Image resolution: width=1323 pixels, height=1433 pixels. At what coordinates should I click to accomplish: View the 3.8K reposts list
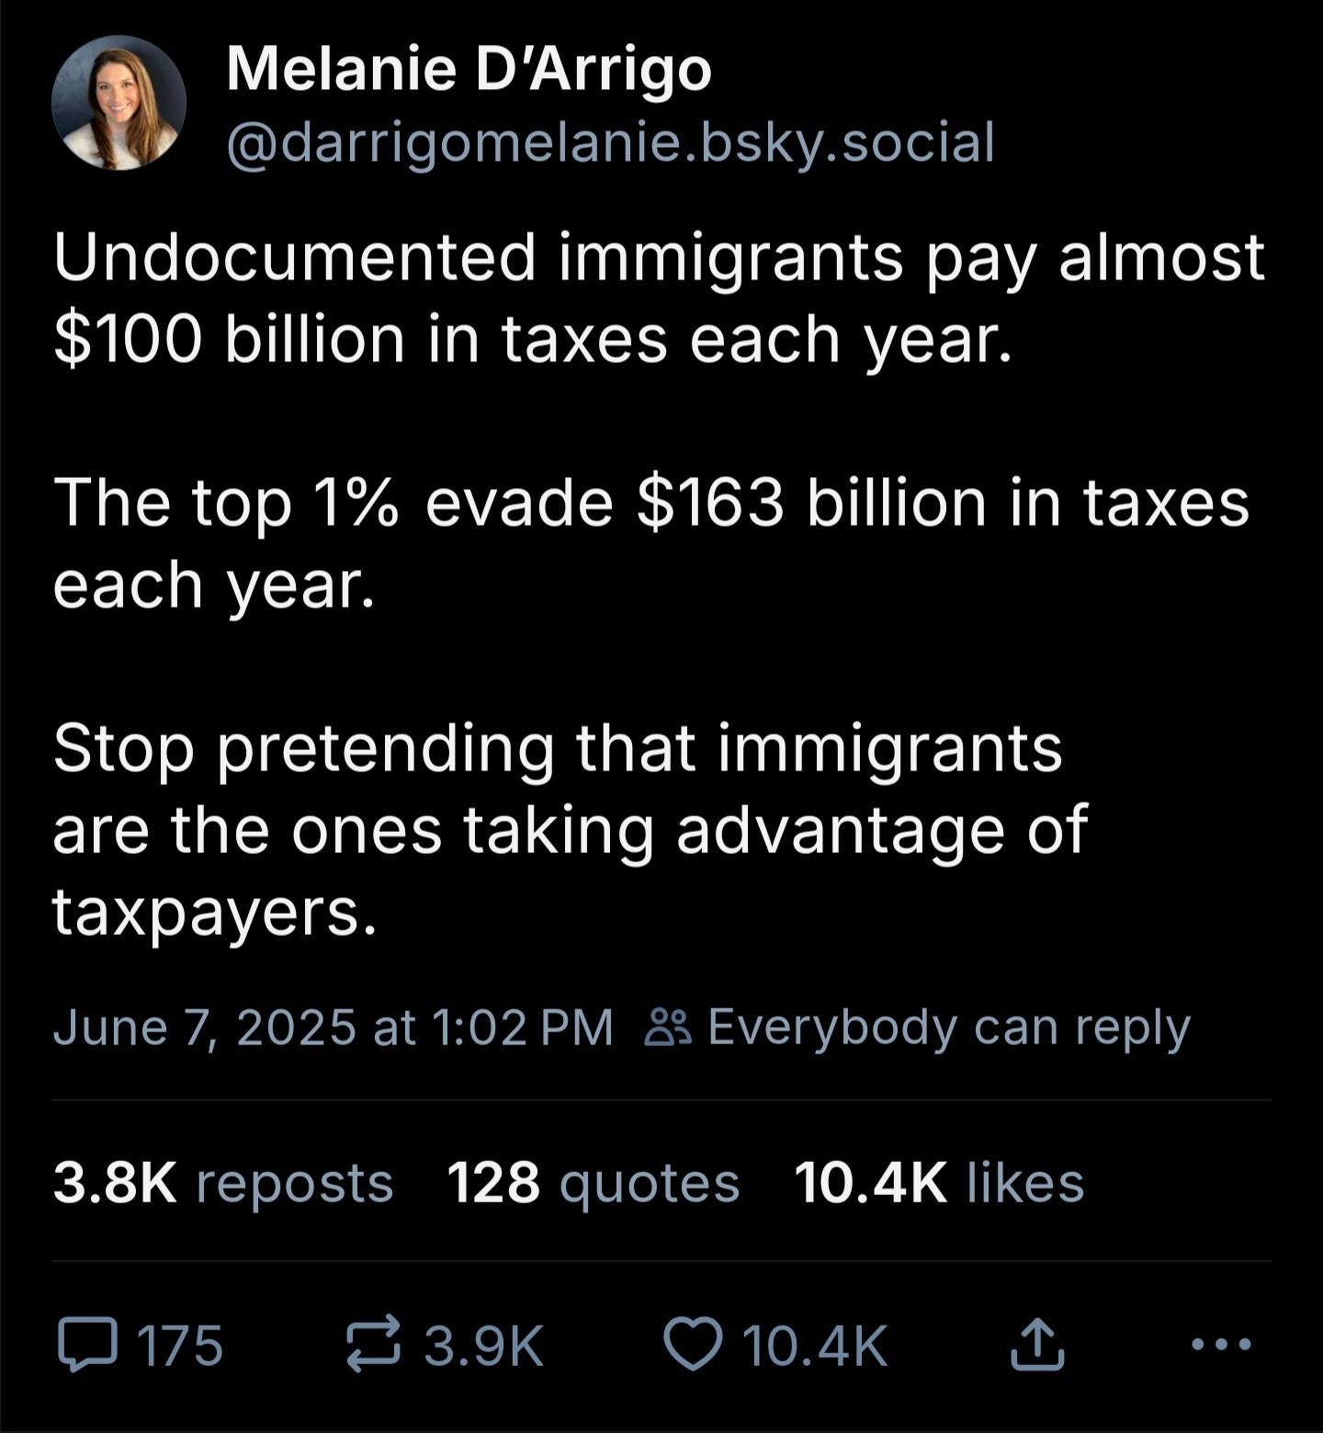pyautogui.click(x=223, y=1182)
